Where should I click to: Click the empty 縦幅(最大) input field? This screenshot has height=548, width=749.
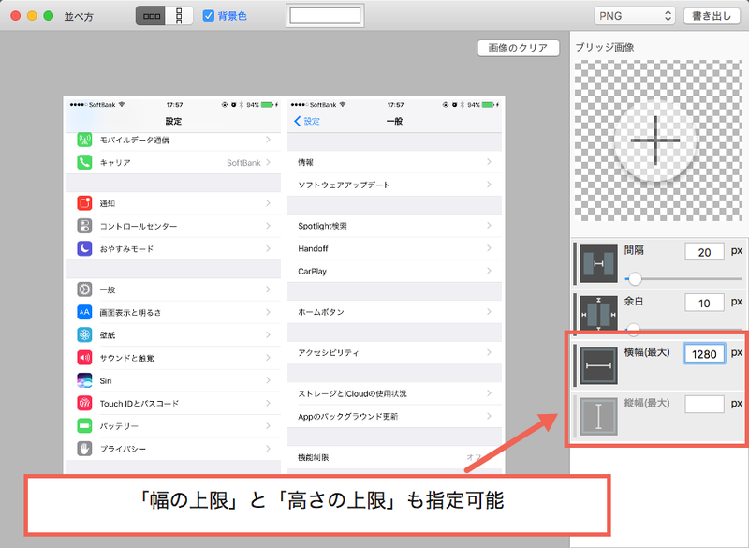click(704, 404)
